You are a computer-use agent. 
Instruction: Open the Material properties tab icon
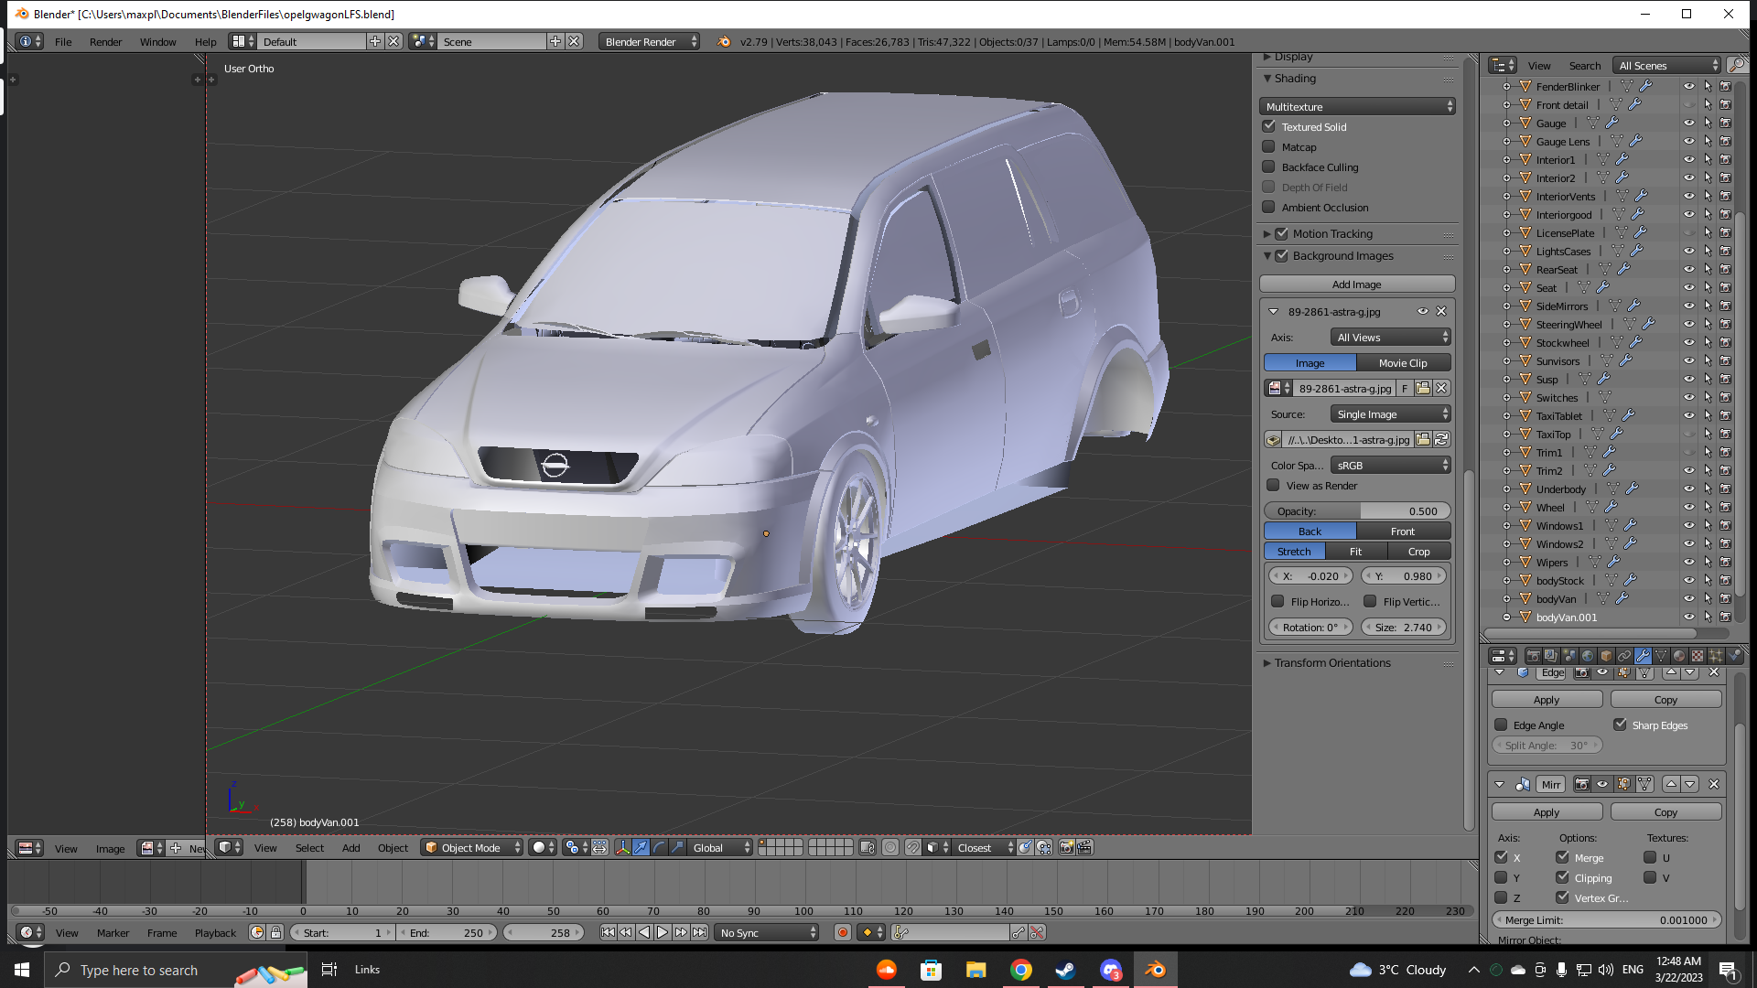tap(1679, 656)
